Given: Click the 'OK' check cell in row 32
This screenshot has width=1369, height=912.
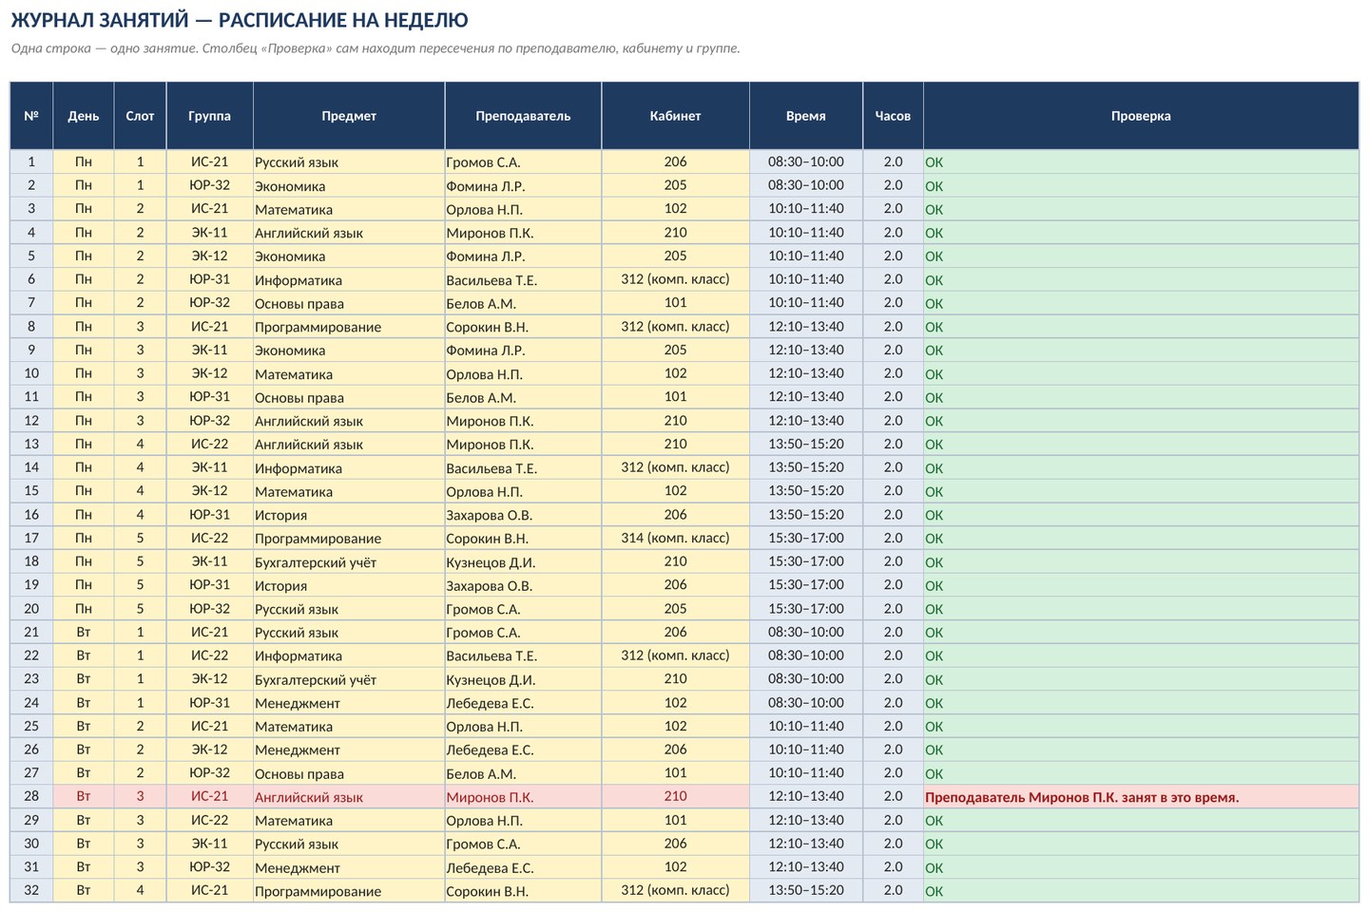Looking at the screenshot, I should (x=1141, y=891).
